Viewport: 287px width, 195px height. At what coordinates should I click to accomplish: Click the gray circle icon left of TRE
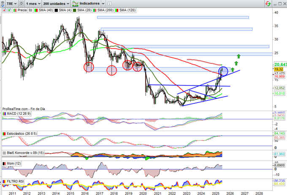tap(3, 3)
